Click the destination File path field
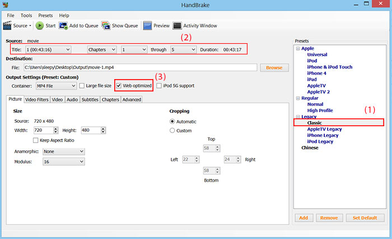Screen dimensions: 392x239 pyautogui.click(x=139, y=67)
